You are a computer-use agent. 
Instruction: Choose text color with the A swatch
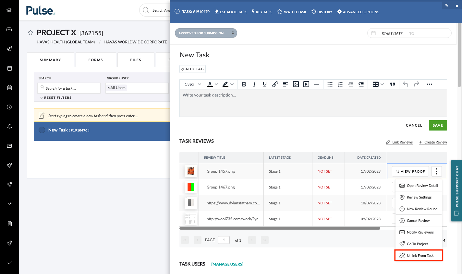click(210, 84)
